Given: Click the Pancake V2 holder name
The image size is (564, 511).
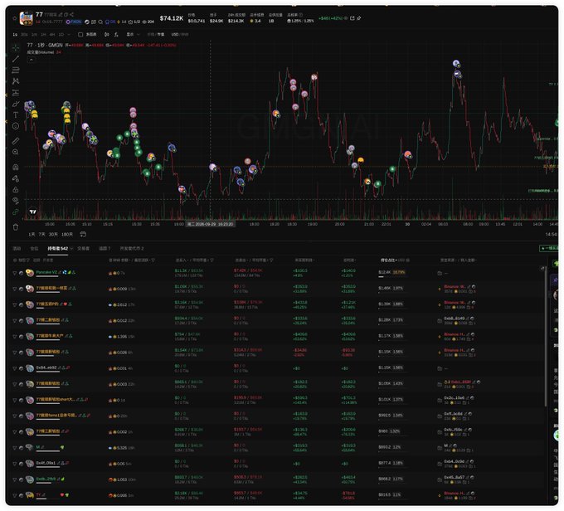Looking at the screenshot, I should 46,272.
